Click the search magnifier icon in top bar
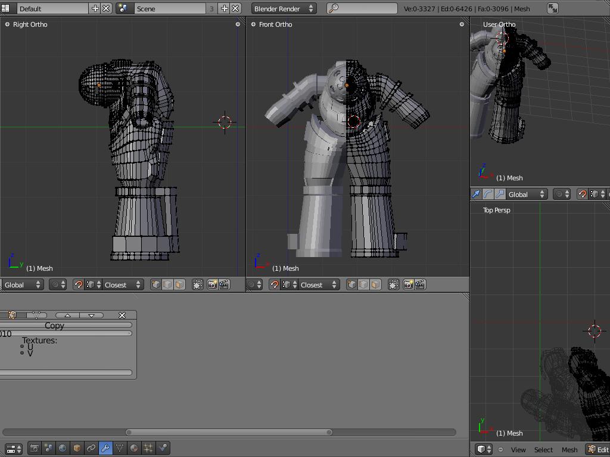This screenshot has height=457, width=610. tap(334, 8)
